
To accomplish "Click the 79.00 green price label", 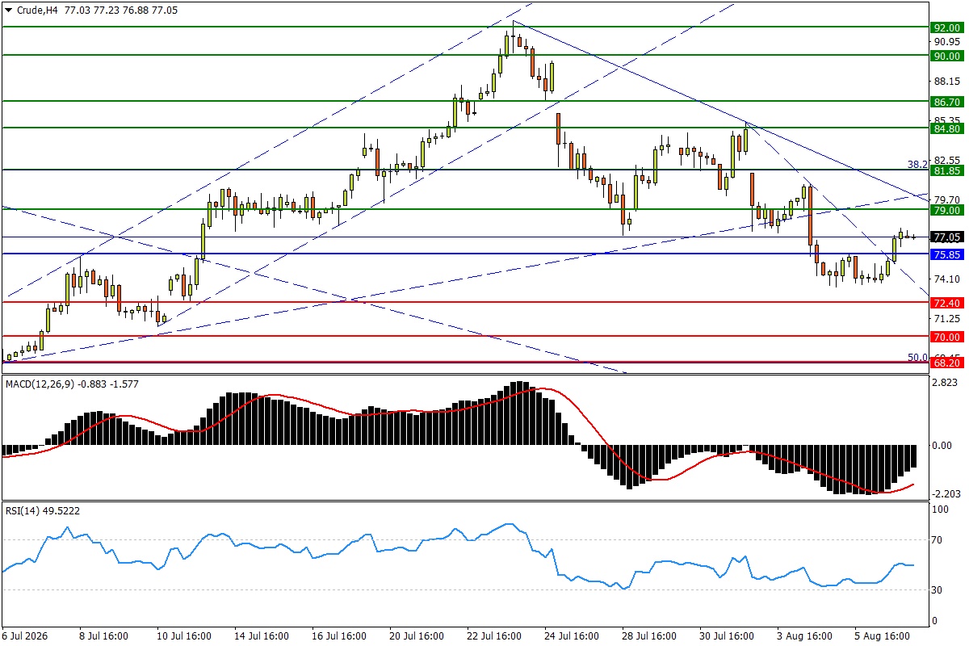I will point(946,210).
